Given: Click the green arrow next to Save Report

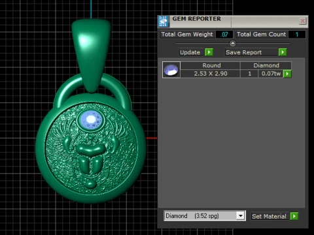Looking at the screenshot, I should click(283, 52).
